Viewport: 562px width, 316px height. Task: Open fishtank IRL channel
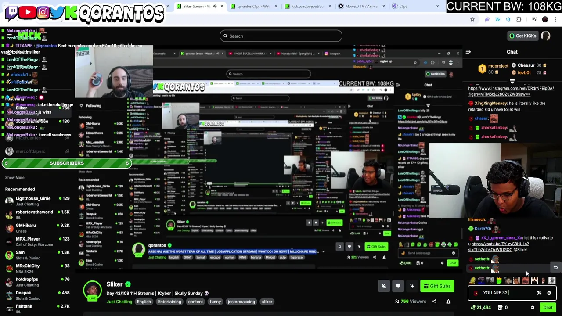point(37,309)
